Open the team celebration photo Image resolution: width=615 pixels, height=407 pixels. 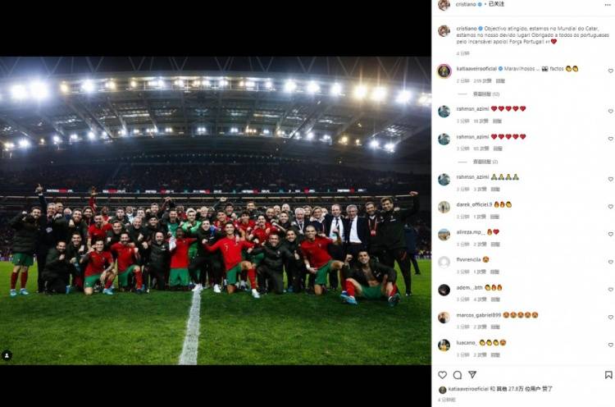(216, 211)
